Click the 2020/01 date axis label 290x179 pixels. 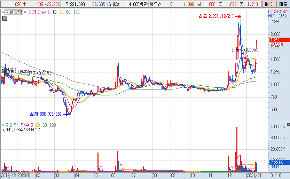point(25,175)
